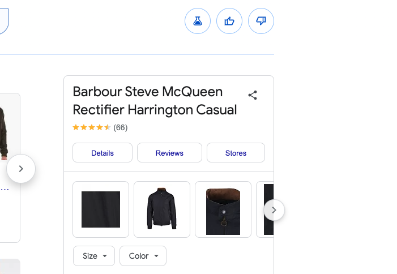Open the Stores tab
397x274 pixels.
pos(236,153)
